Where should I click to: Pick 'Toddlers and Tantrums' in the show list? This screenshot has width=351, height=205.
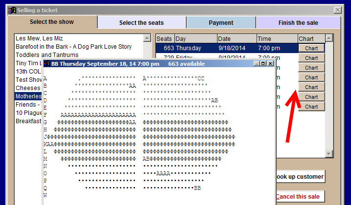point(47,55)
